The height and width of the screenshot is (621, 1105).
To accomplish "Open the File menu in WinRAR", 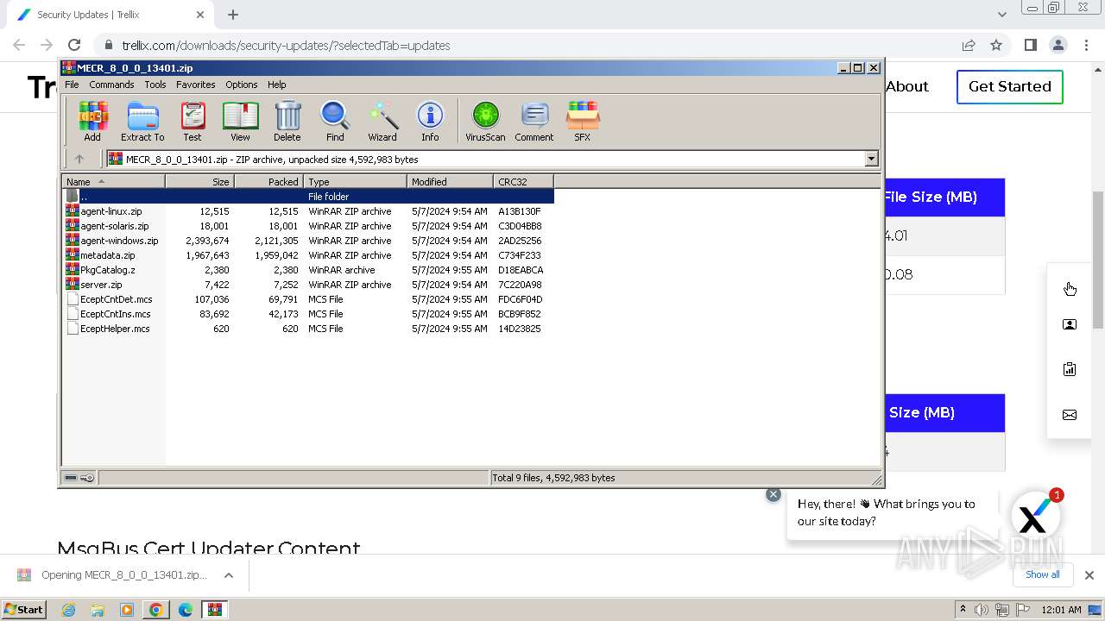I will (72, 85).
